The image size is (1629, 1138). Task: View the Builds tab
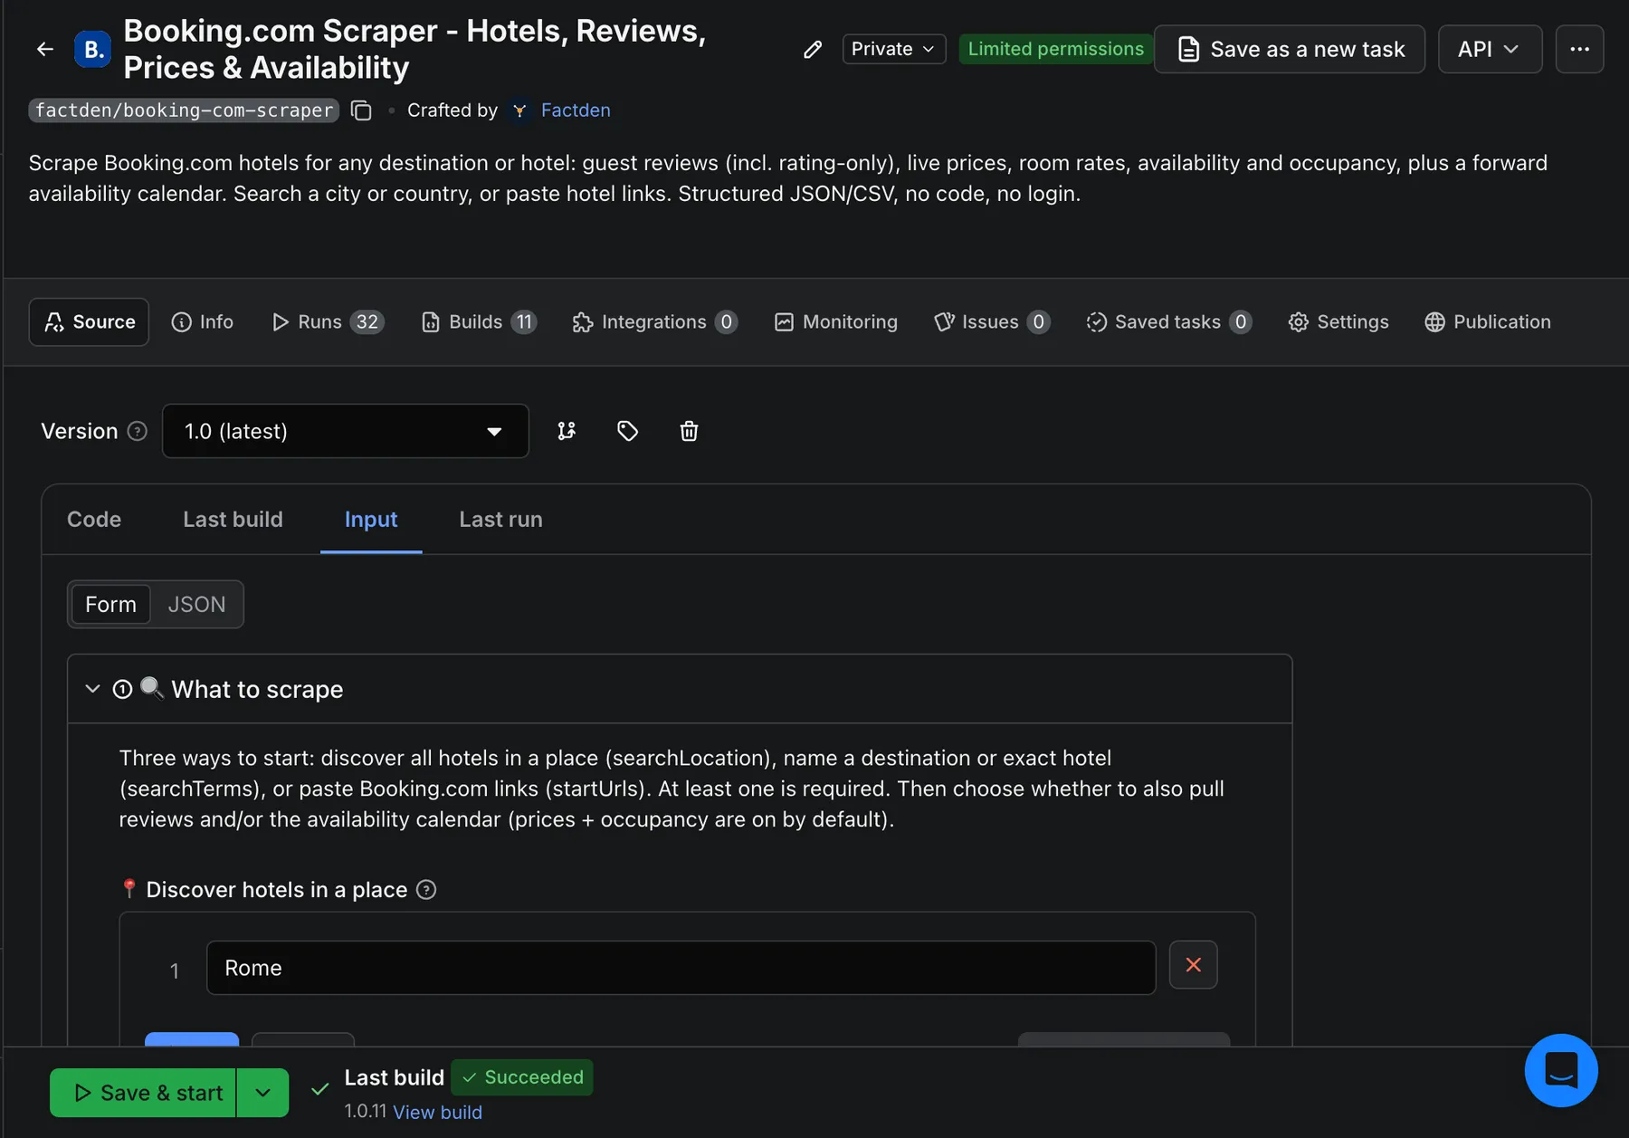[x=479, y=322]
